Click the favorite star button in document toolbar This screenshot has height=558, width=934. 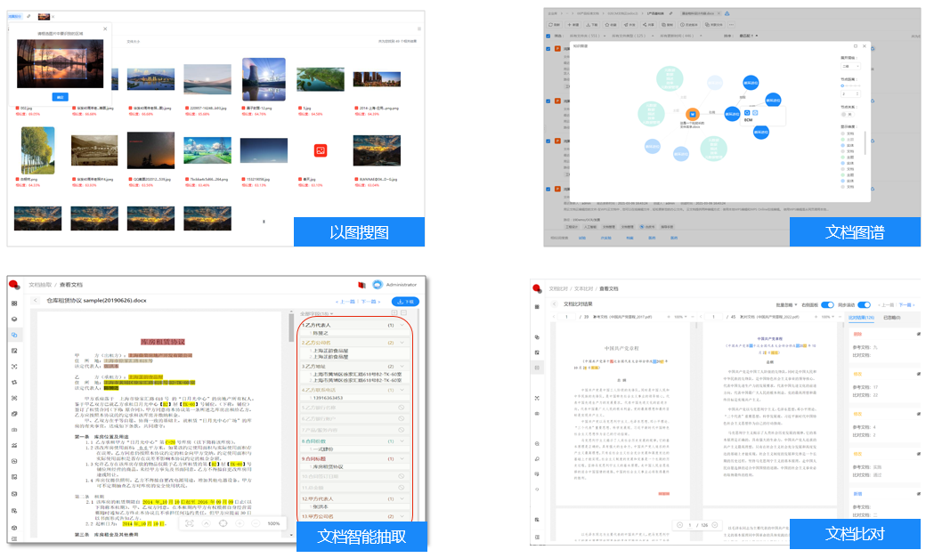point(611,24)
